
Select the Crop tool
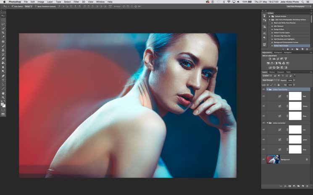point(3,33)
